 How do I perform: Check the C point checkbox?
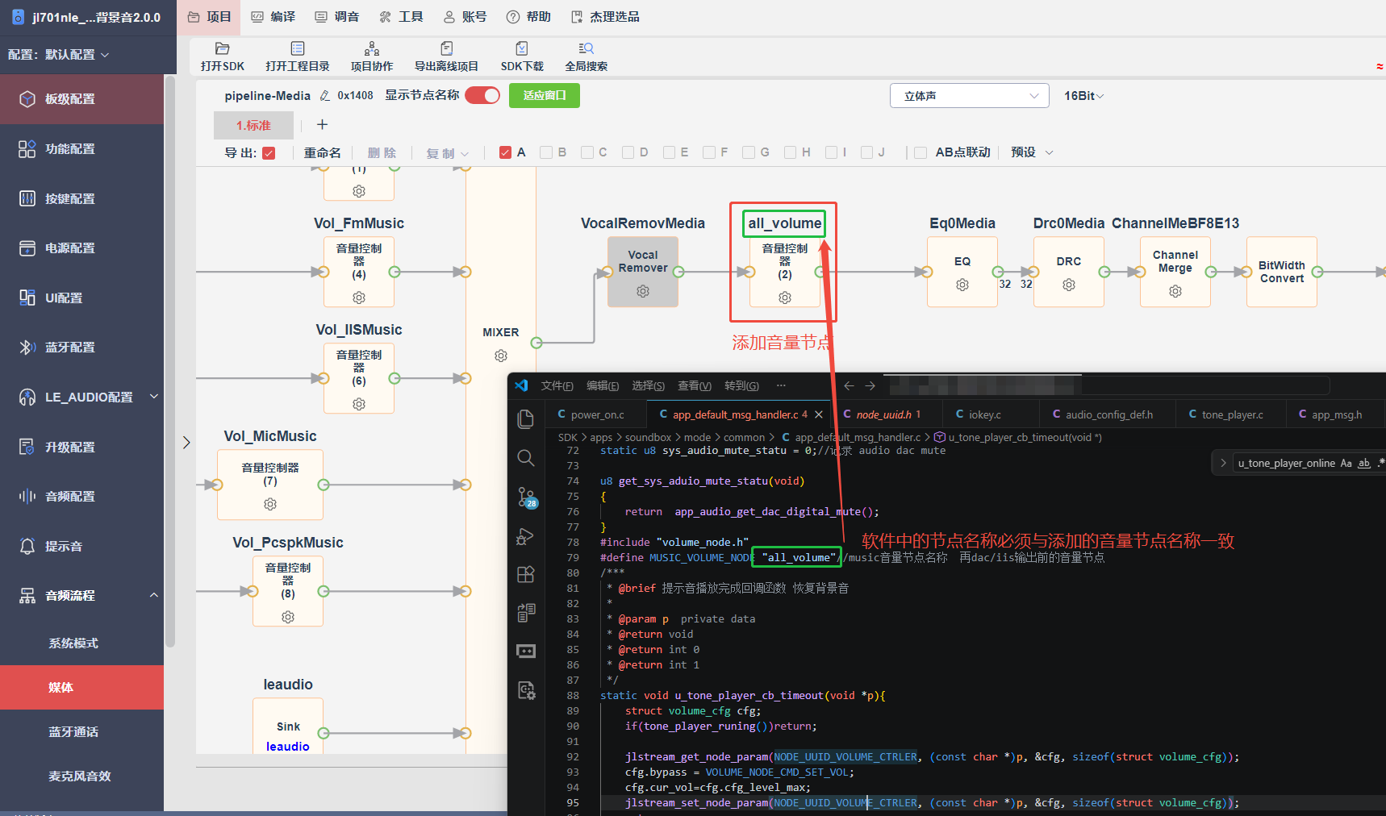click(x=587, y=152)
